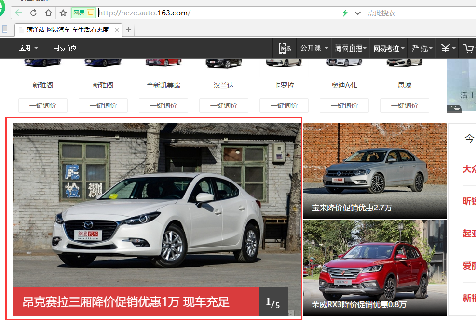Click the 1/5 slide counter
The image size is (476, 325).
(273, 302)
